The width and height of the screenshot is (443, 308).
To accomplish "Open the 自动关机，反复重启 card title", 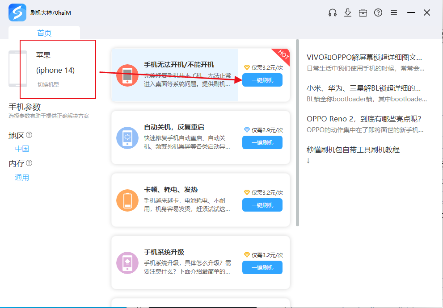I will tap(174, 127).
